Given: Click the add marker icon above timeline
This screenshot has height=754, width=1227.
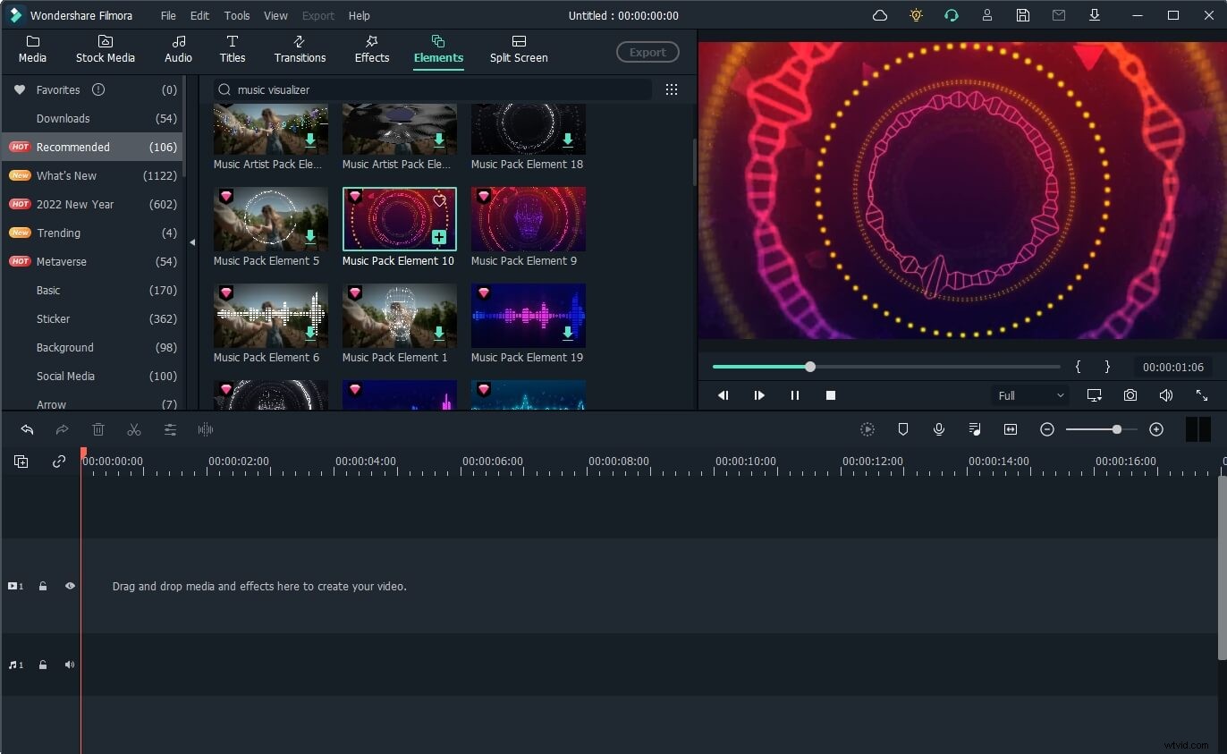Looking at the screenshot, I should click(903, 429).
